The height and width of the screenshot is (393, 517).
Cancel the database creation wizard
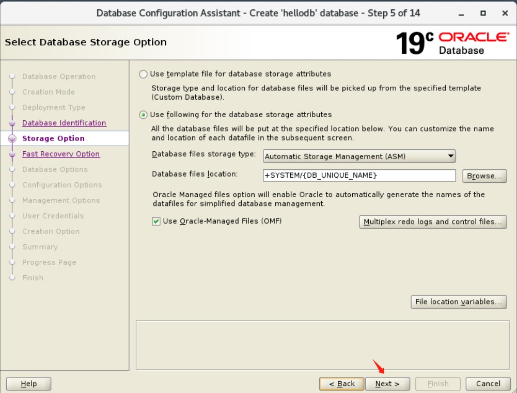point(488,384)
